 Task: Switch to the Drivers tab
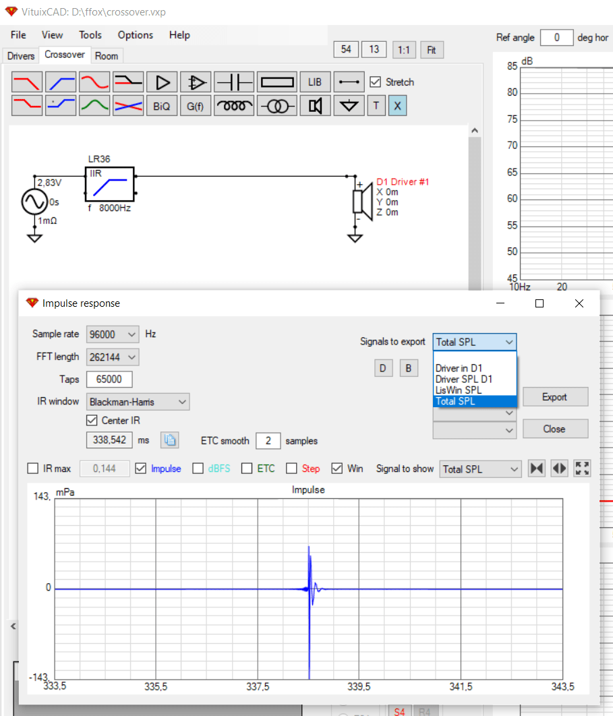(21, 56)
